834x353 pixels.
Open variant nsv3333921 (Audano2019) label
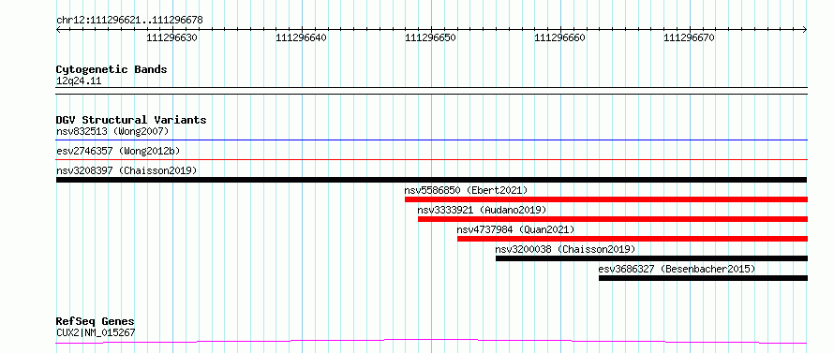[x=482, y=210]
